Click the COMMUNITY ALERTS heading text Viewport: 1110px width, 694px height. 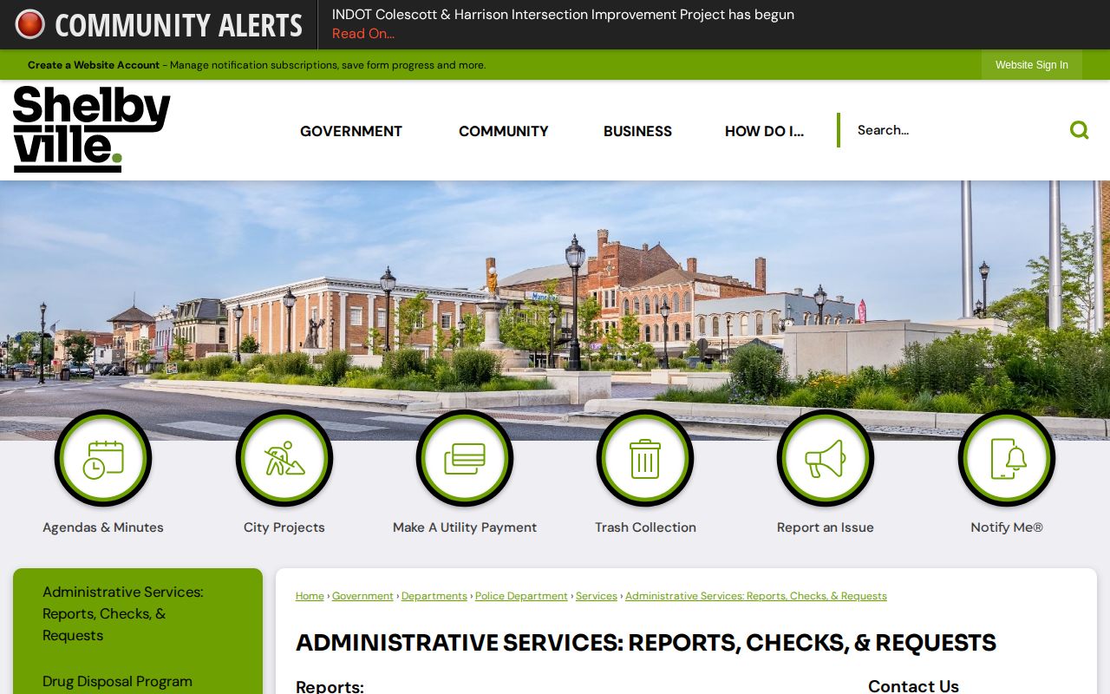pos(179,25)
